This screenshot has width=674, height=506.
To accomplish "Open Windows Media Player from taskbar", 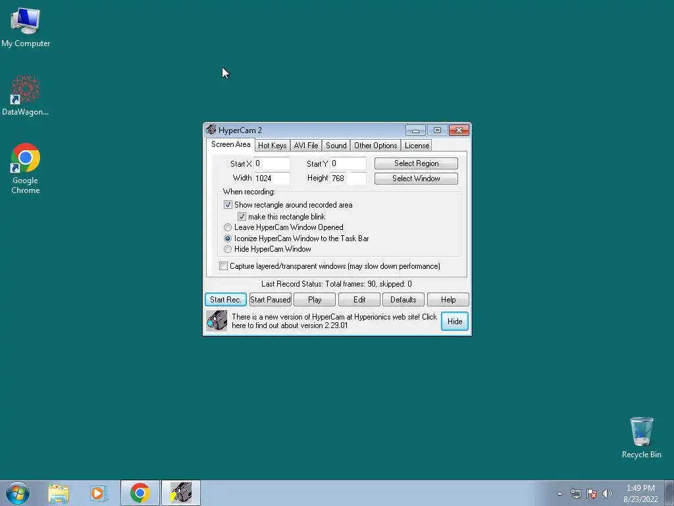I will 98,493.
